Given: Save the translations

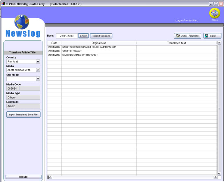Looking at the screenshot, I should click(212, 36).
